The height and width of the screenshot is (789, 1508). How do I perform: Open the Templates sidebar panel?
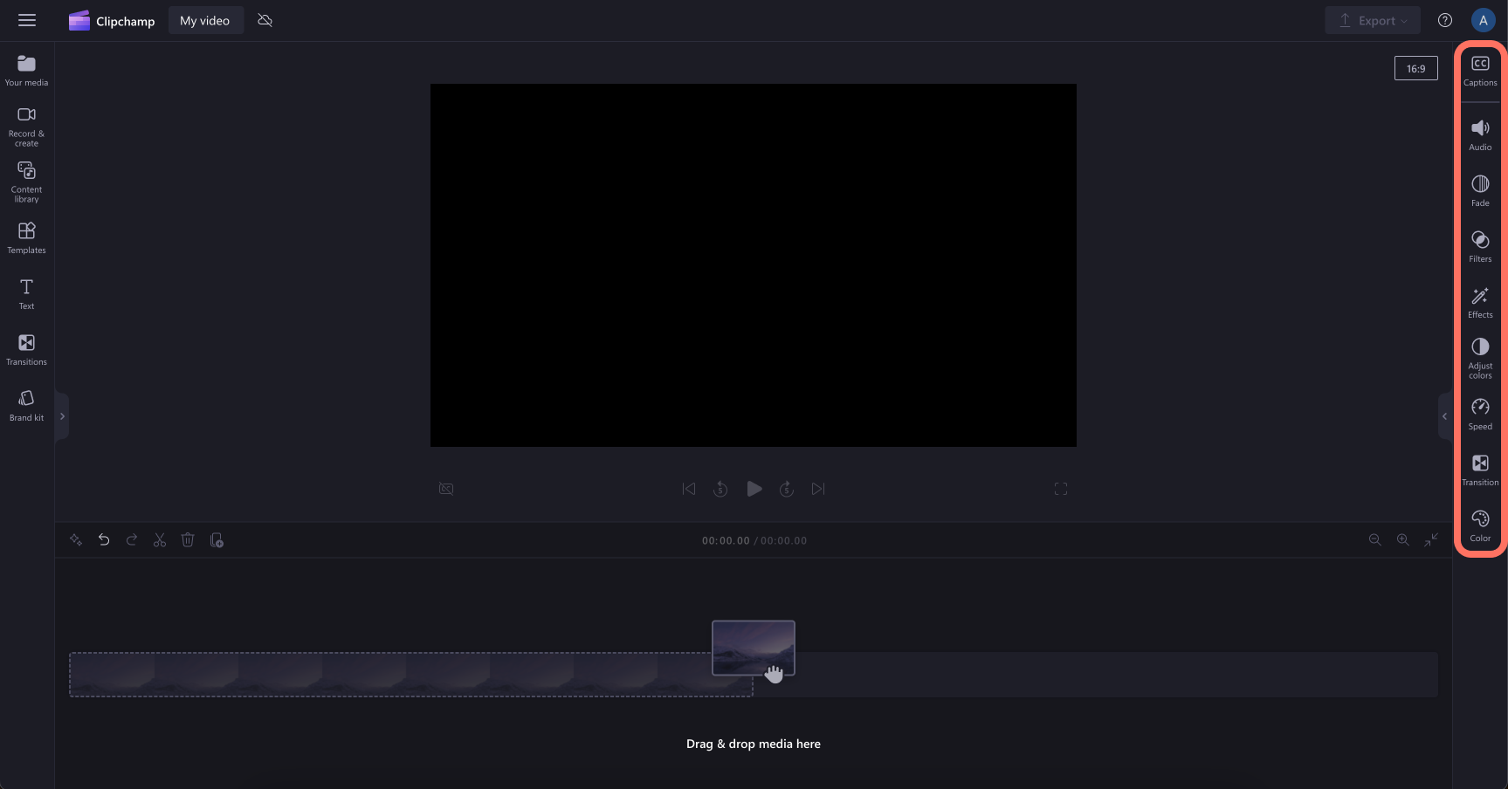25,237
